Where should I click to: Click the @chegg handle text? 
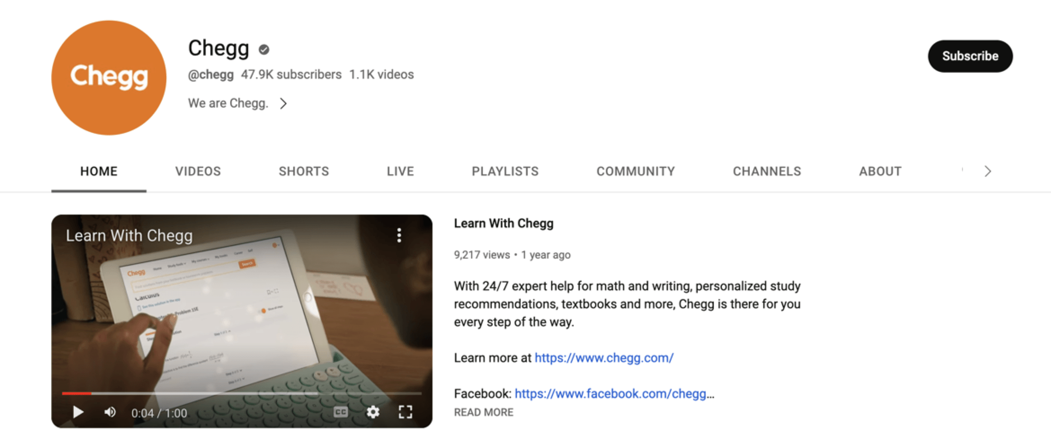click(211, 75)
